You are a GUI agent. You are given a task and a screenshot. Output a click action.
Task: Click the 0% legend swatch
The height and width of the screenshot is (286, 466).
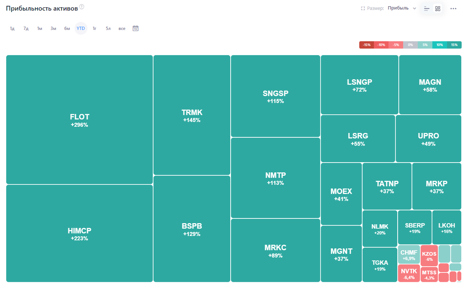(x=410, y=45)
